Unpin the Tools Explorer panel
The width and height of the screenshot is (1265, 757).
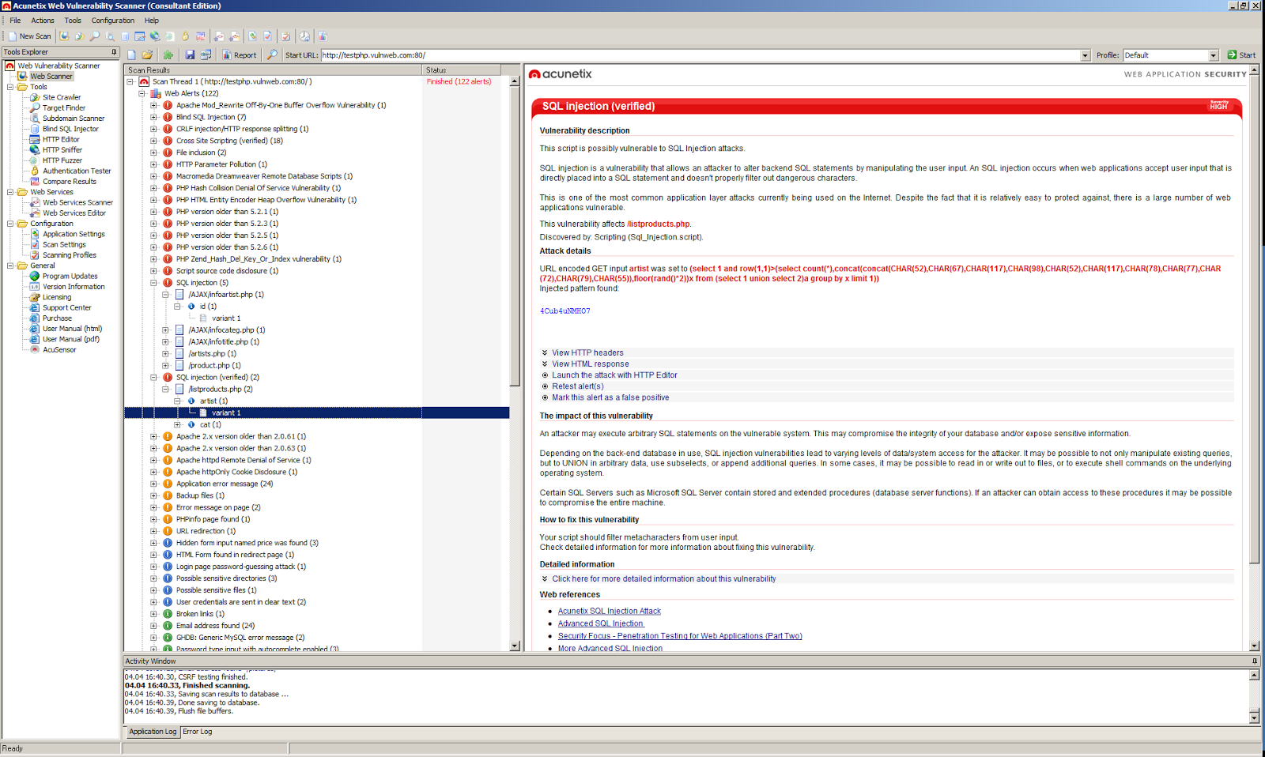(x=114, y=51)
